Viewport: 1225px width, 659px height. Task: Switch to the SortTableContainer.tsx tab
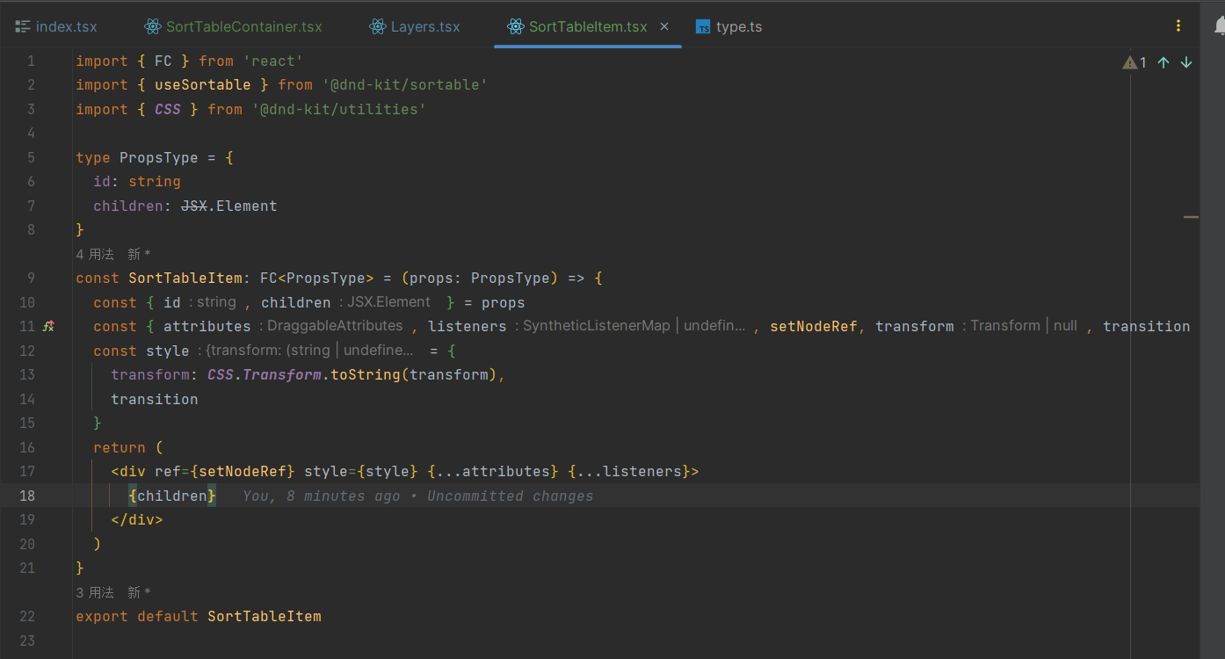click(x=243, y=26)
